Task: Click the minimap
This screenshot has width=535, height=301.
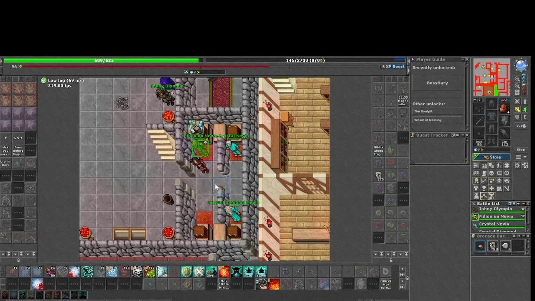Action: click(x=492, y=78)
